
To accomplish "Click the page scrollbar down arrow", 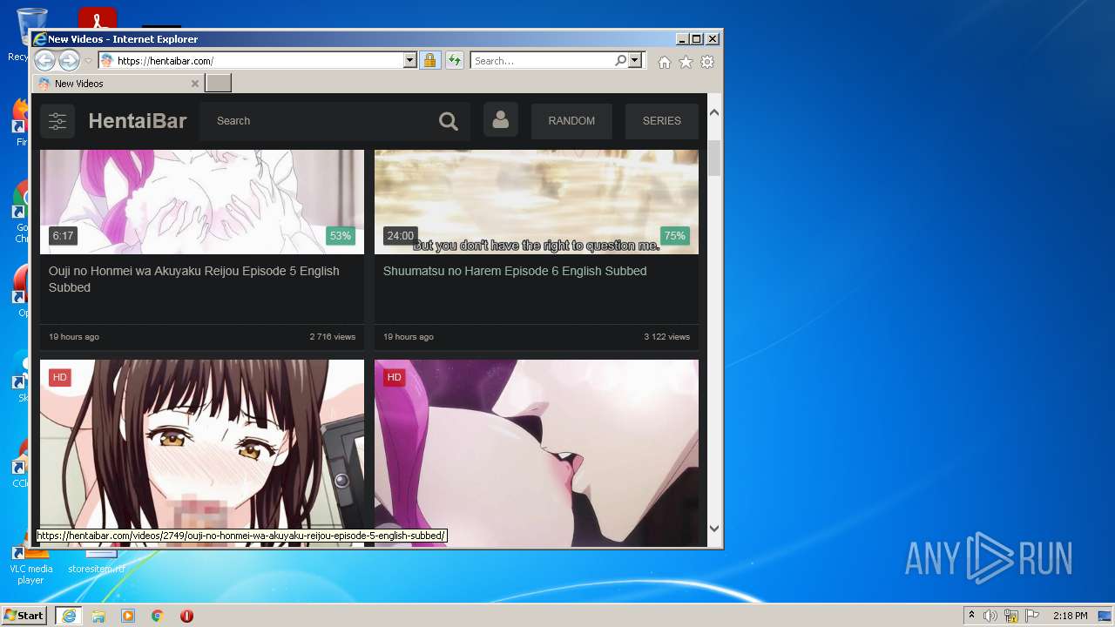I will (x=714, y=528).
